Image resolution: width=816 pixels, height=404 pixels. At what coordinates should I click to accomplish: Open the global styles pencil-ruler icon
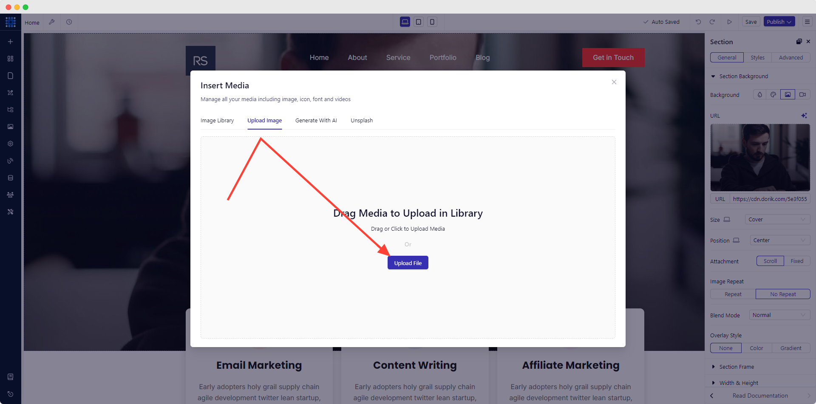pos(11,93)
